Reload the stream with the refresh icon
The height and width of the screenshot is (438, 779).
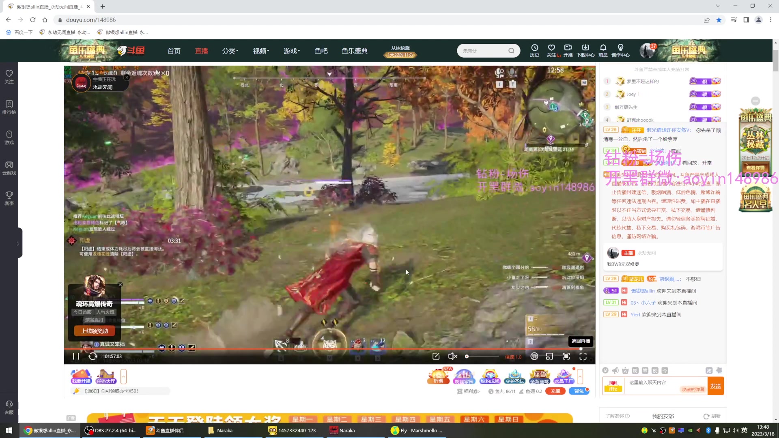93,356
